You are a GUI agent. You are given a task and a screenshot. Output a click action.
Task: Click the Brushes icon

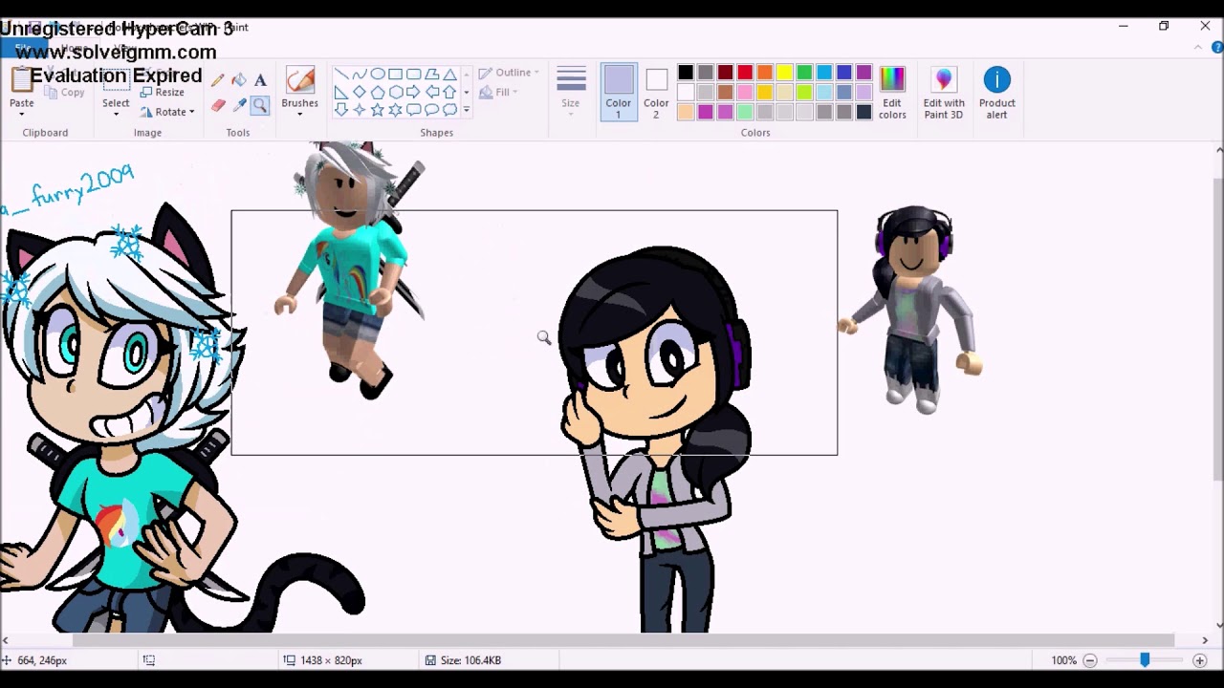pyautogui.click(x=299, y=81)
